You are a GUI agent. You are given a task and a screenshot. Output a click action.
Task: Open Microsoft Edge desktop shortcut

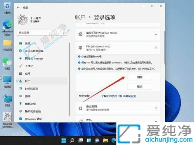[7, 28]
